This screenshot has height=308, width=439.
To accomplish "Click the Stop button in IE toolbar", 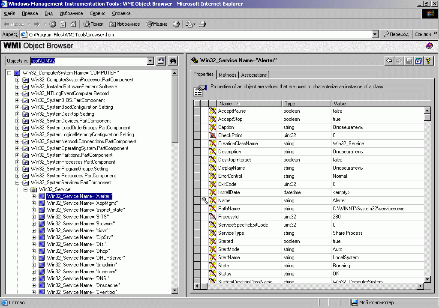I will click(x=53, y=24).
